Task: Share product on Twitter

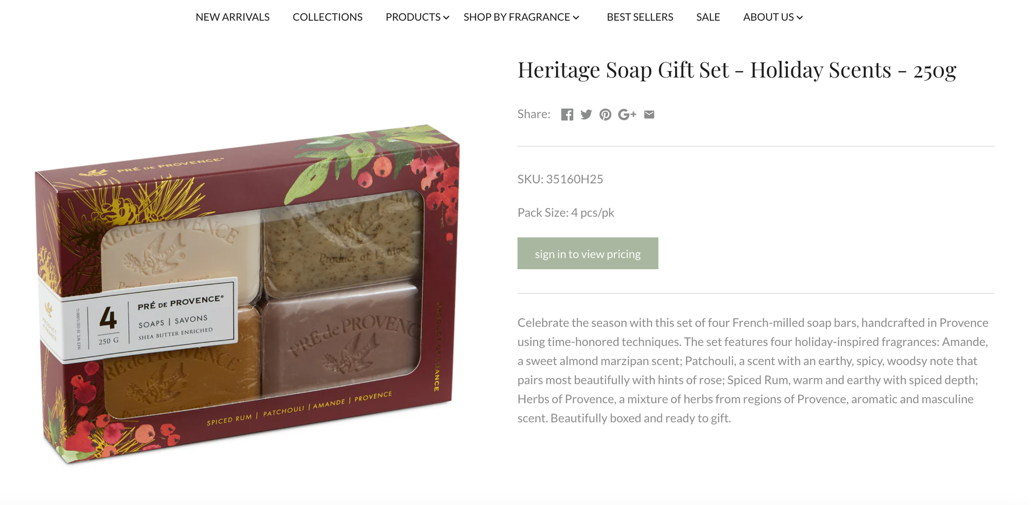Action: [586, 115]
